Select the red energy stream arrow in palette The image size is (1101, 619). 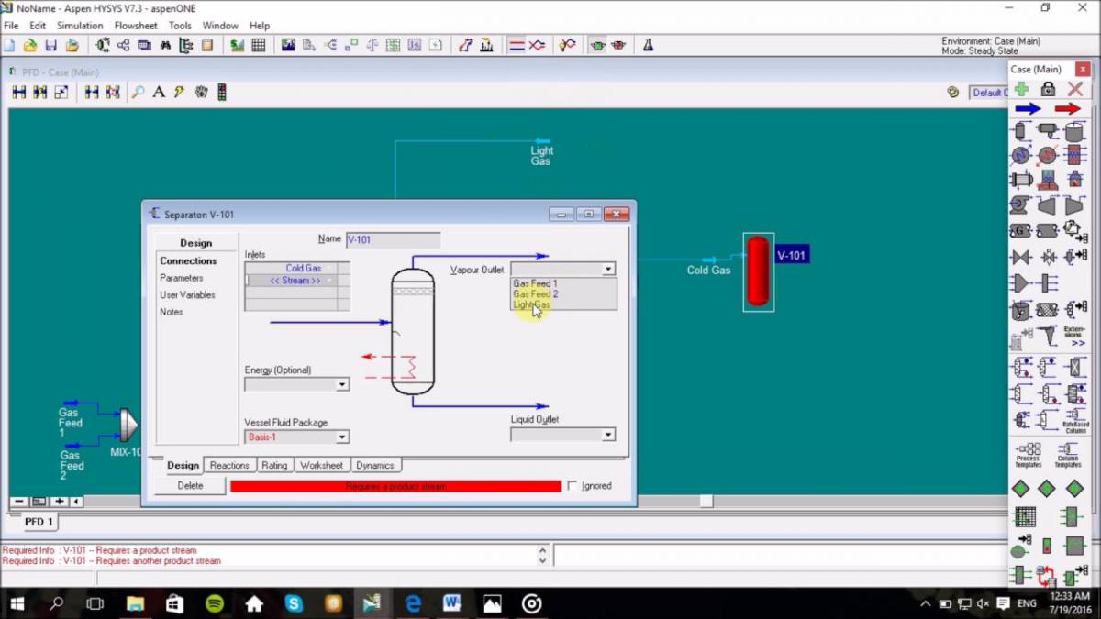click(1068, 108)
